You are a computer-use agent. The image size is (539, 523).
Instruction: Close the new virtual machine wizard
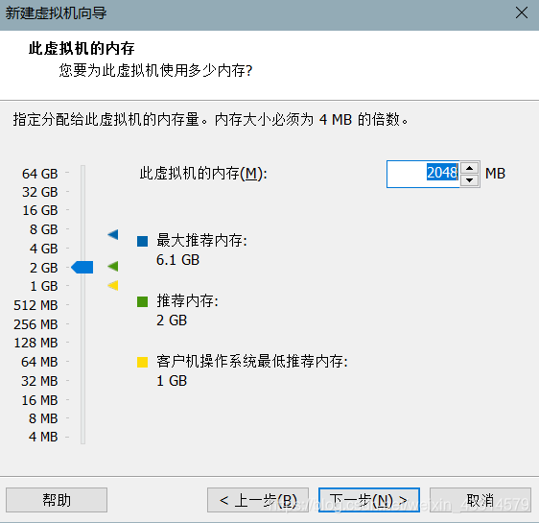pyautogui.click(x=522, y=13)
